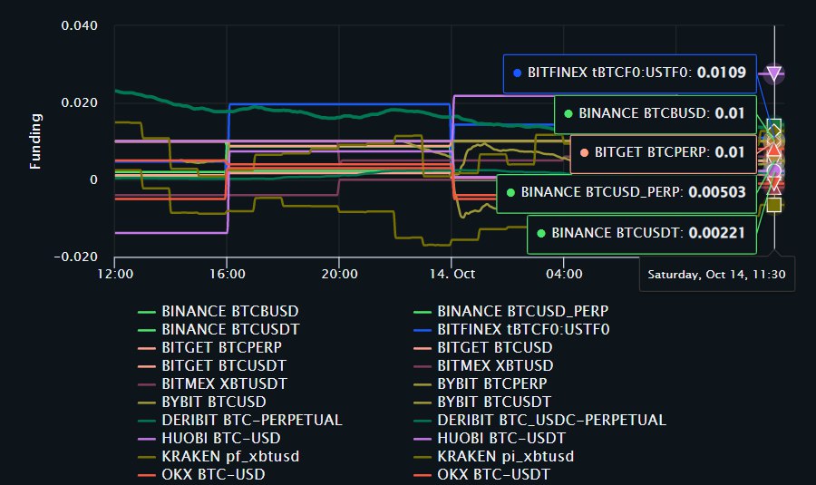Click the '16:00' x-axis label
This screenshot has width=816, height=485.
pos(228,275)
